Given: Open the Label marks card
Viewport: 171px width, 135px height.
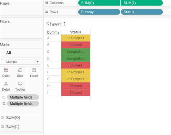Looking at the screenshot, I should [x=34, y=73].
